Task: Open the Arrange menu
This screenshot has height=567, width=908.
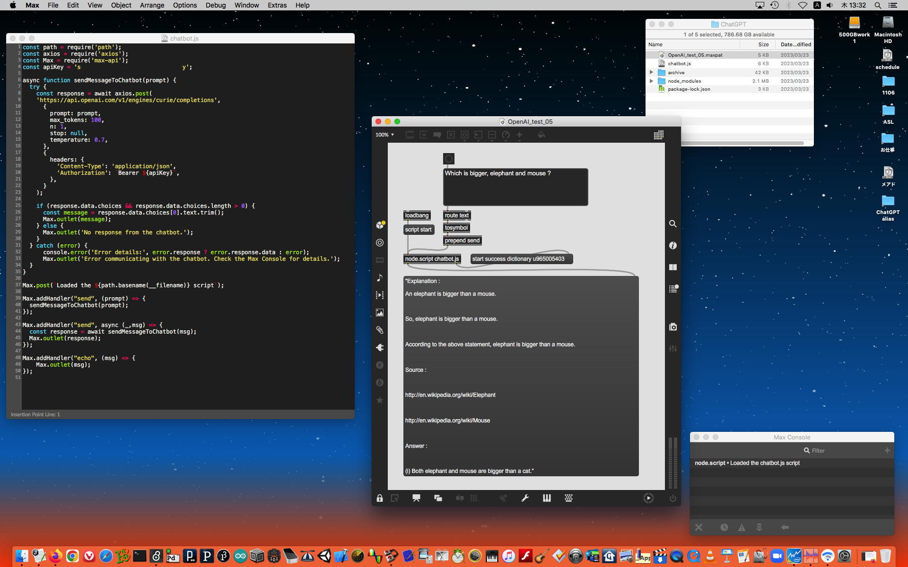Action: click(152, 5)
